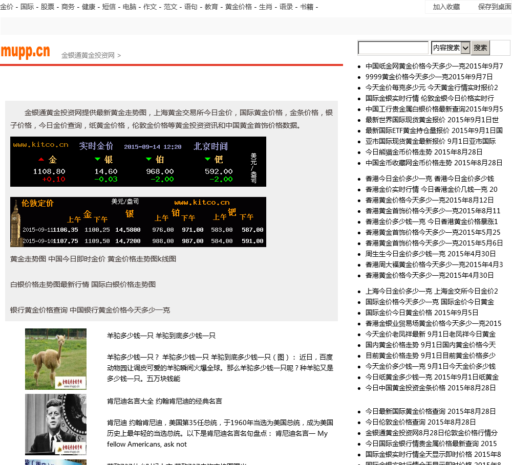Open 今日中国黄金投资金条价格 link

[x=431, y=388]
